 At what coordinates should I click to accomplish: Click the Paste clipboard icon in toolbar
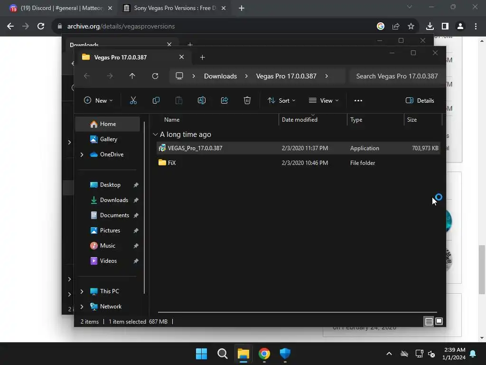[179, 100]
